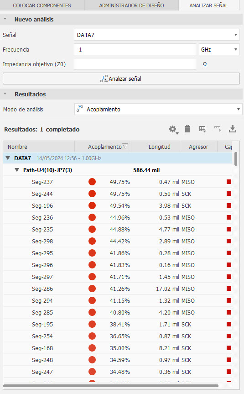The height and width of the screenshot is (394, 244).
Task: Switch to the Administrador de Diseño tab
Action: click(131, 5)
